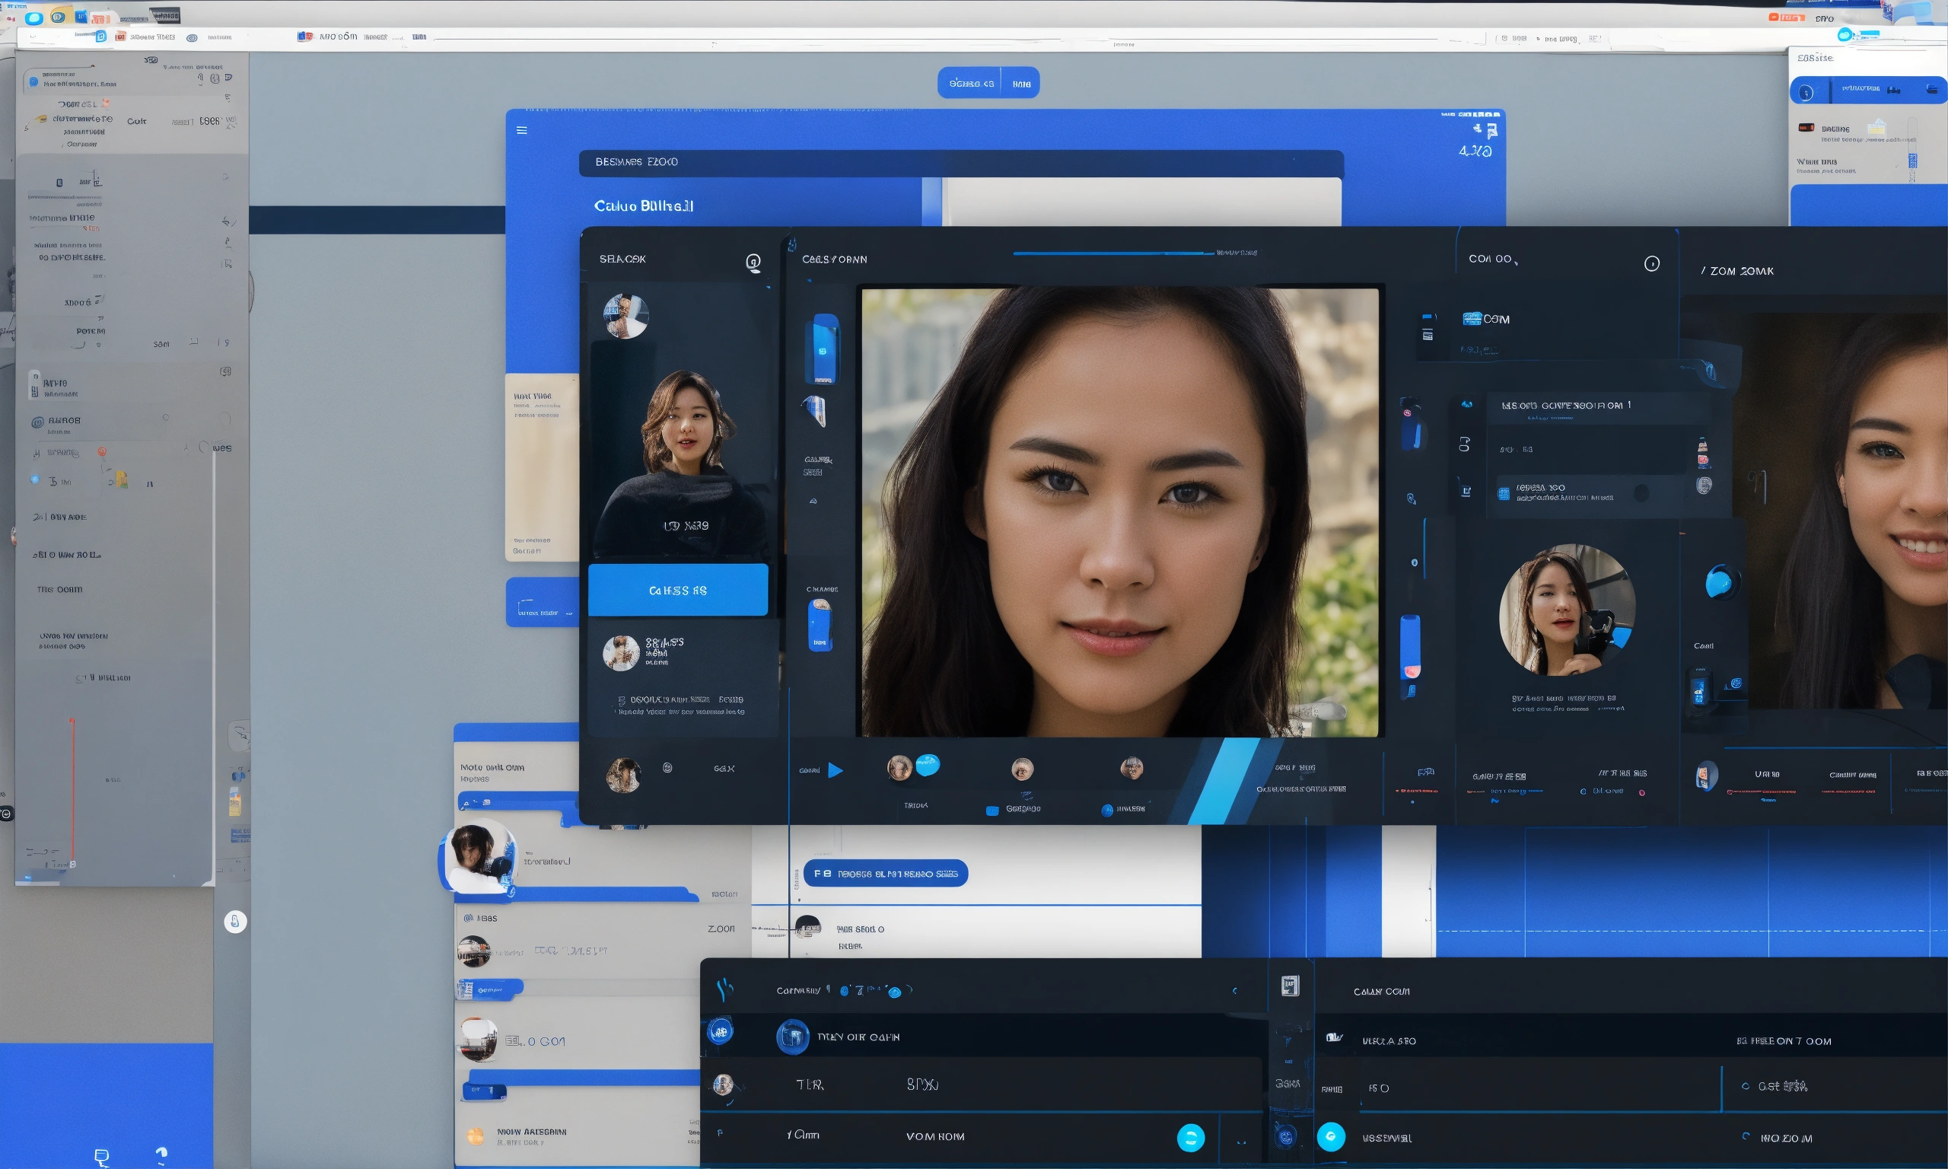
Task: Toggle the dark circle switch in the IOPESA 1SO row
Action: point(1641,493)
